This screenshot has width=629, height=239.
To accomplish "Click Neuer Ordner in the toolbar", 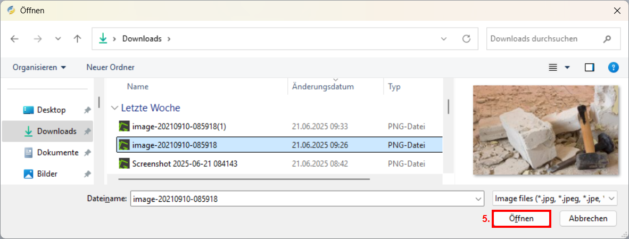I will point(110,68).
